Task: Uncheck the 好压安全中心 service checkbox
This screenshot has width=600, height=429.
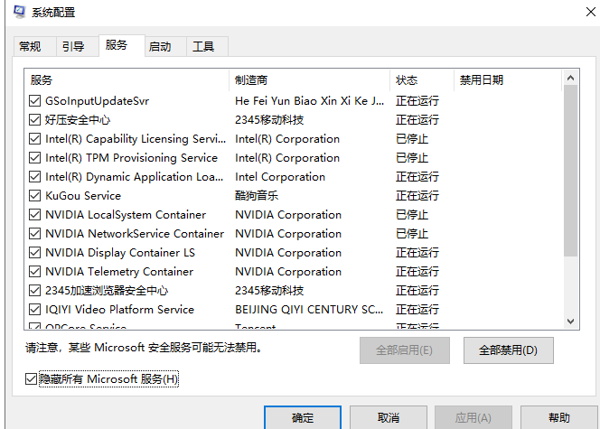Action: (35, 120)
